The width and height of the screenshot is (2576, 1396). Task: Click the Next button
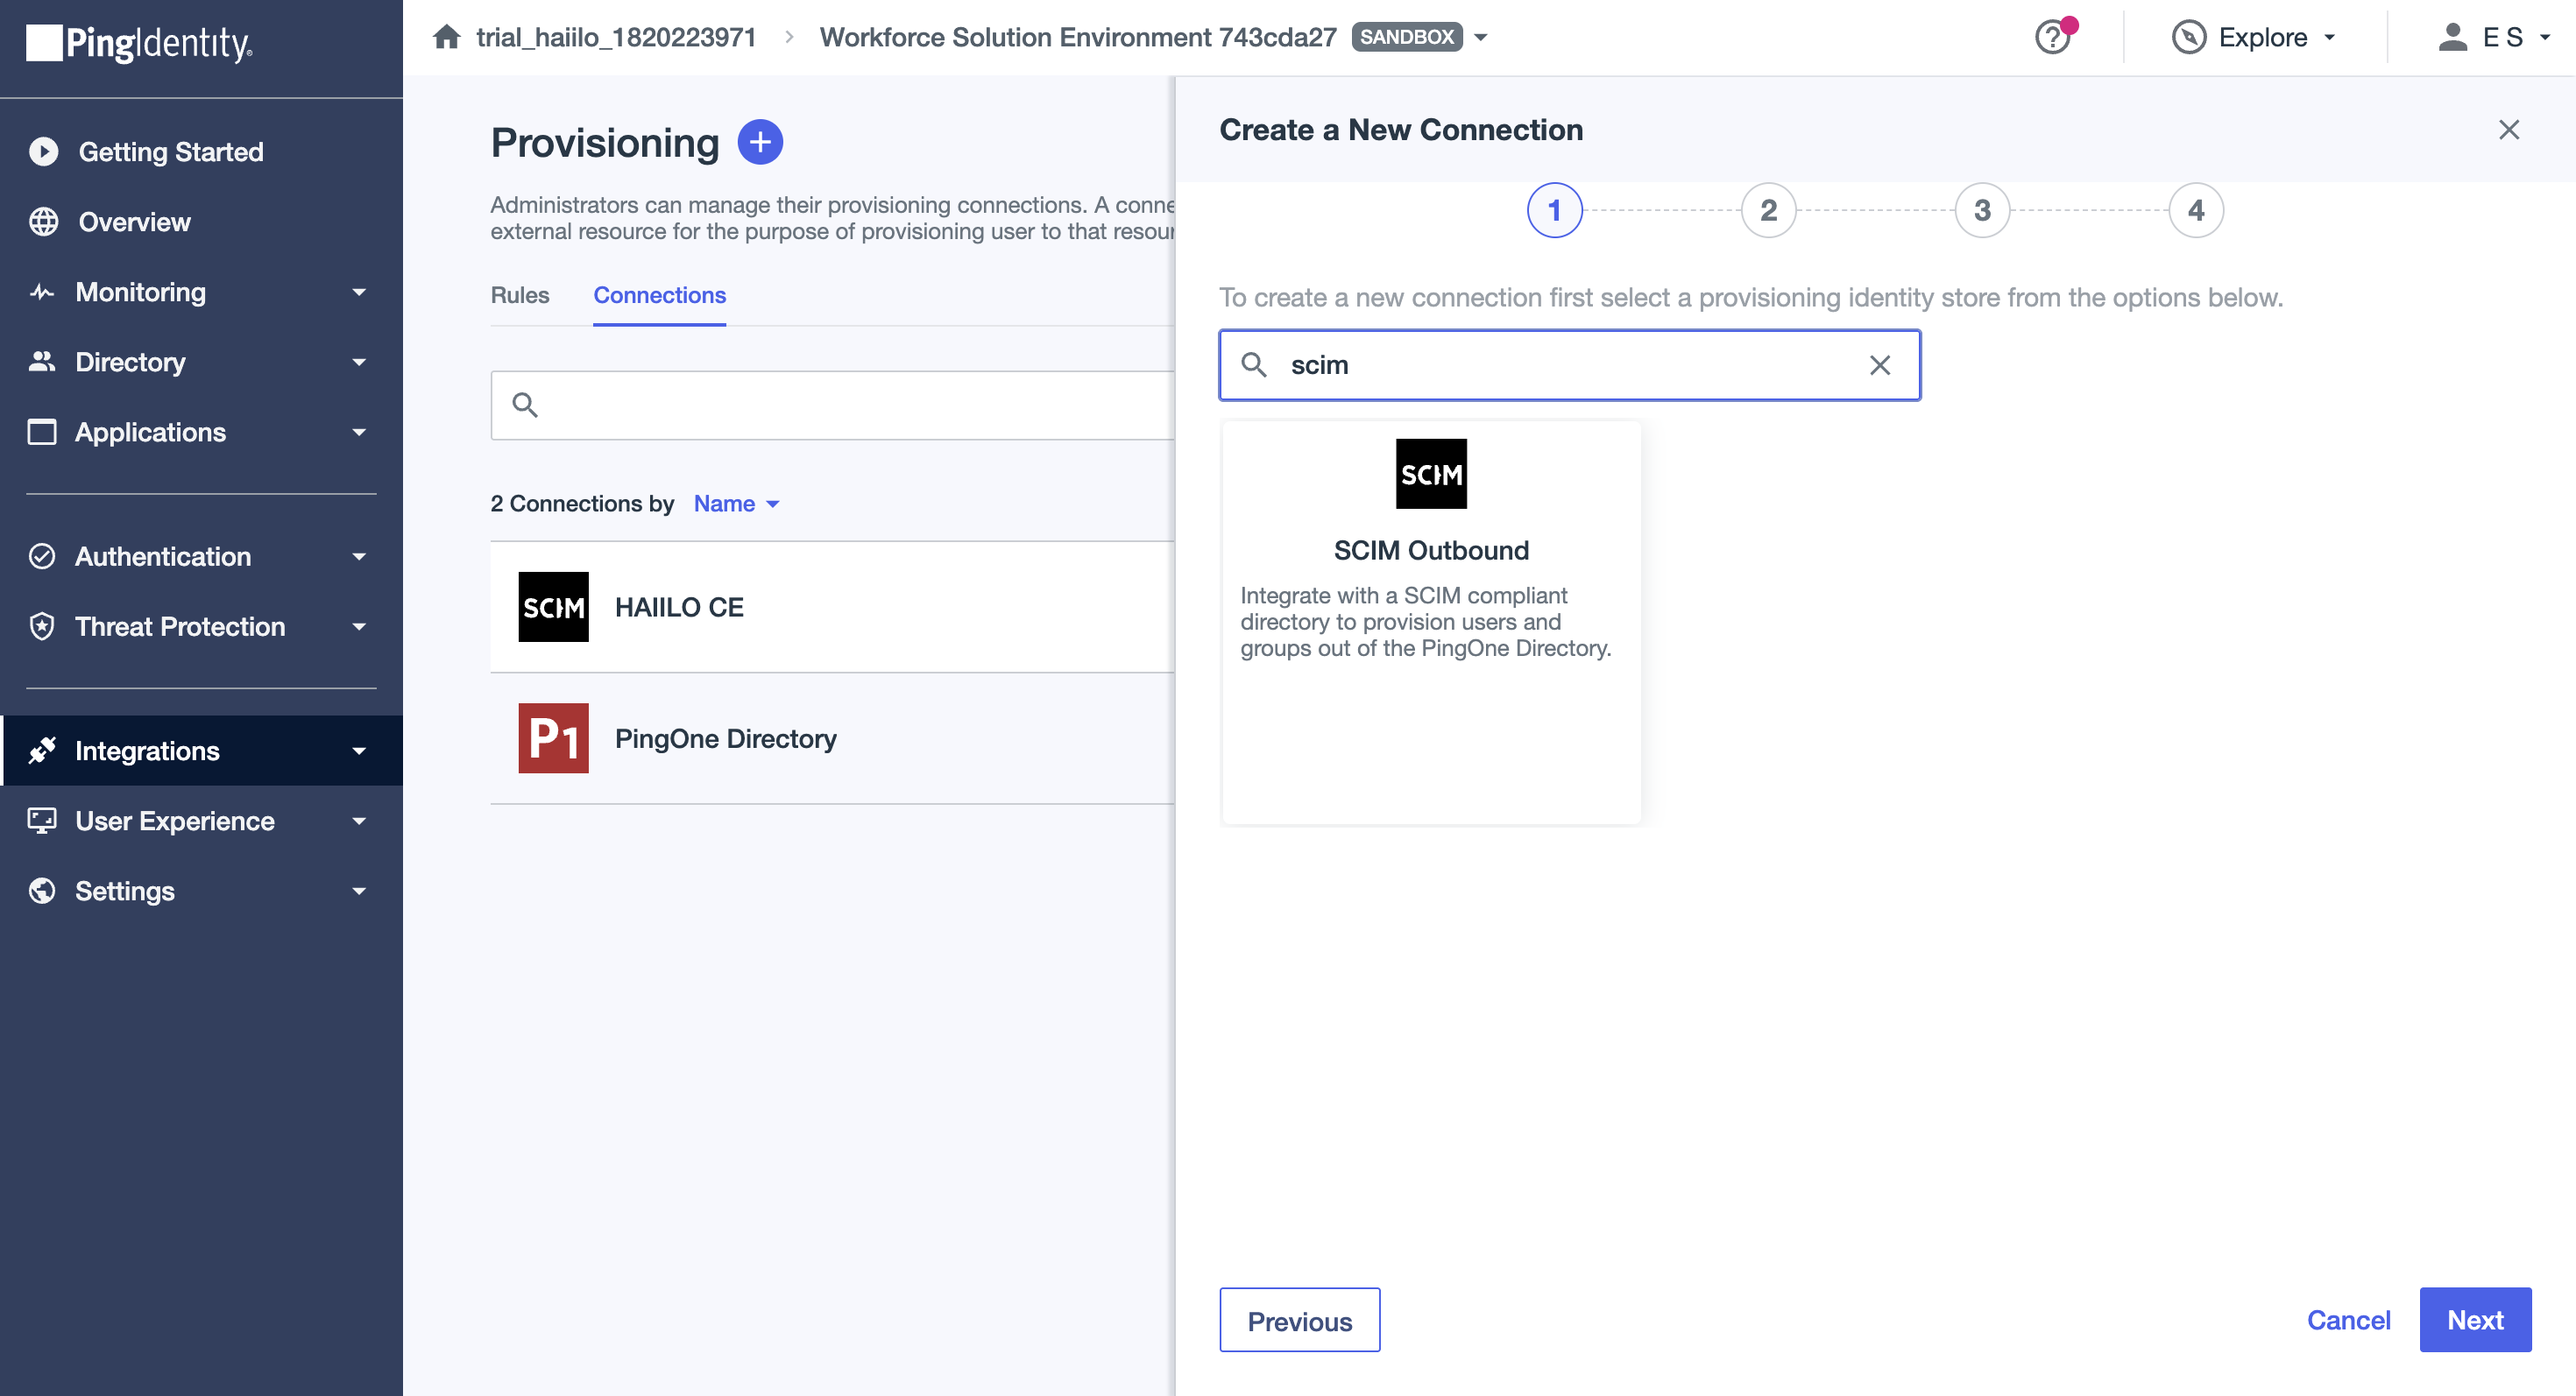point(2475,1320)
